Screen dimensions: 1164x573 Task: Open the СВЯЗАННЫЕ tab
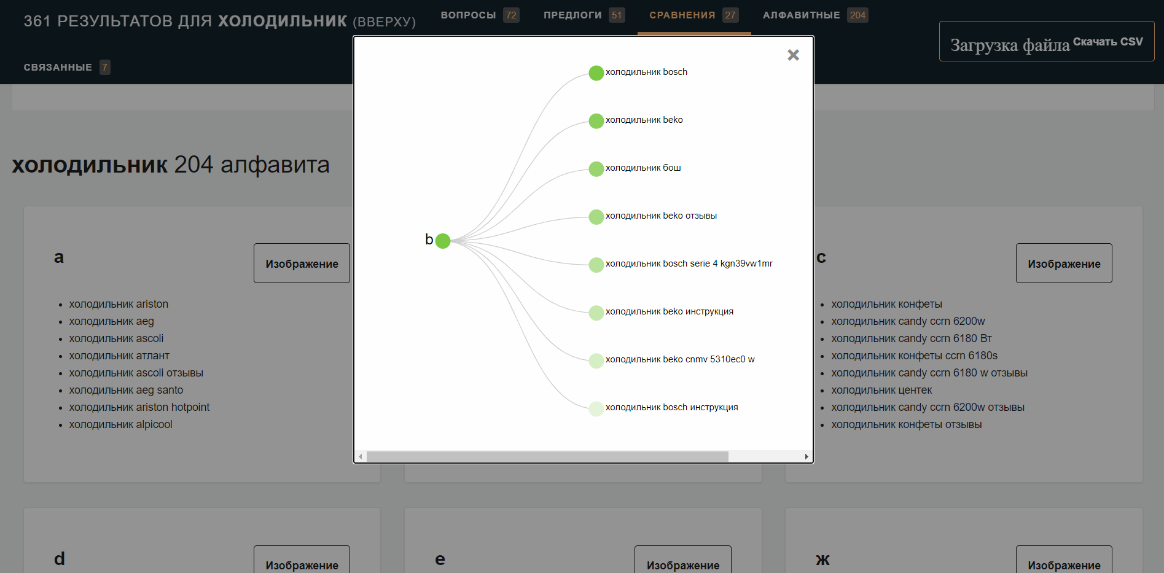point(67,67)
